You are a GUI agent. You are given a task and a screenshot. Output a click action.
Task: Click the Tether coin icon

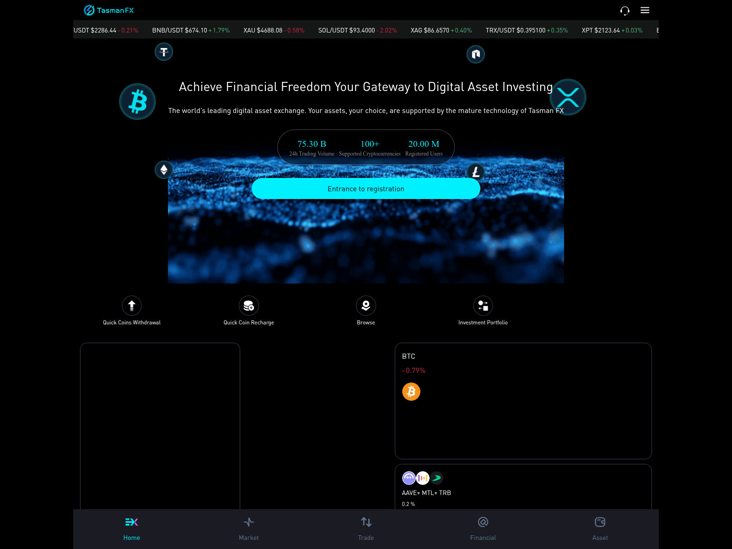click(x=164, y=52)
